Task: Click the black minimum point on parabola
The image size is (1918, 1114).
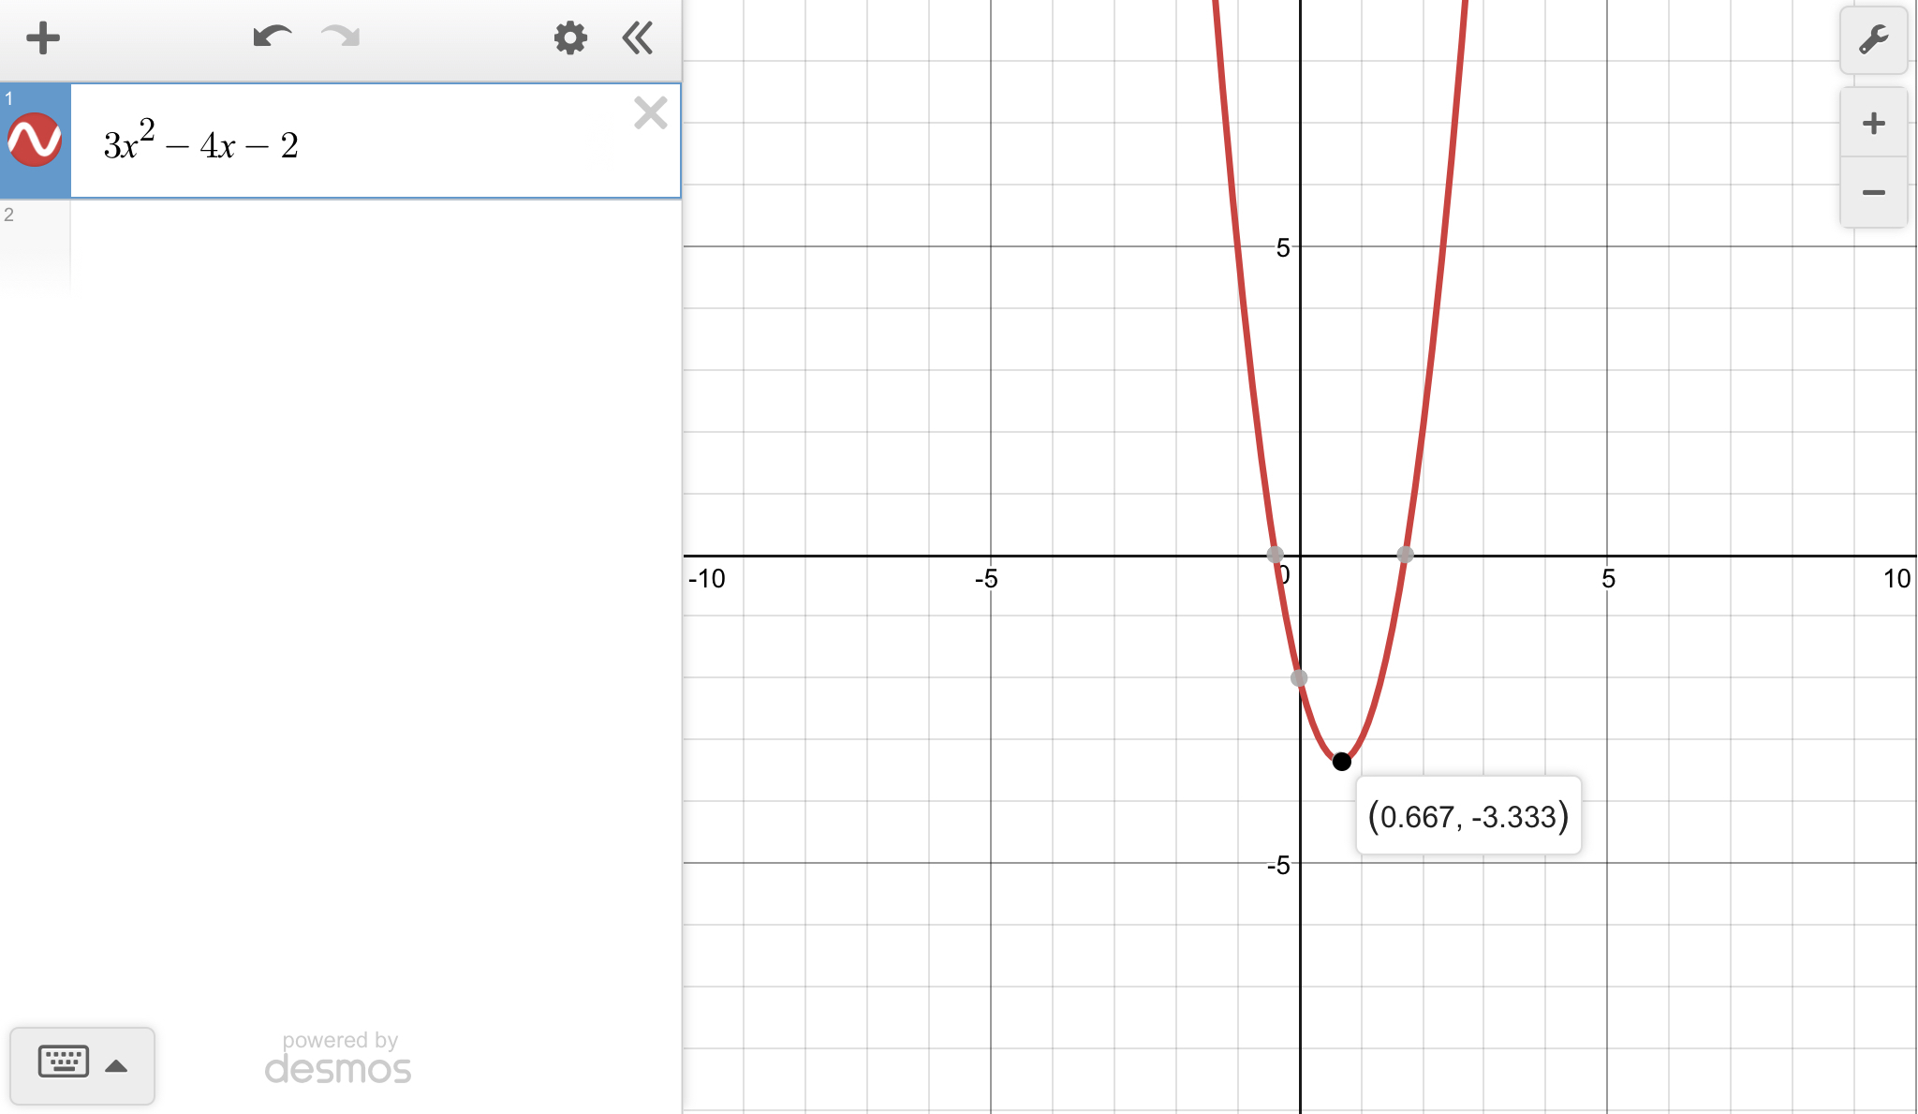Action: pos(1342,762)
